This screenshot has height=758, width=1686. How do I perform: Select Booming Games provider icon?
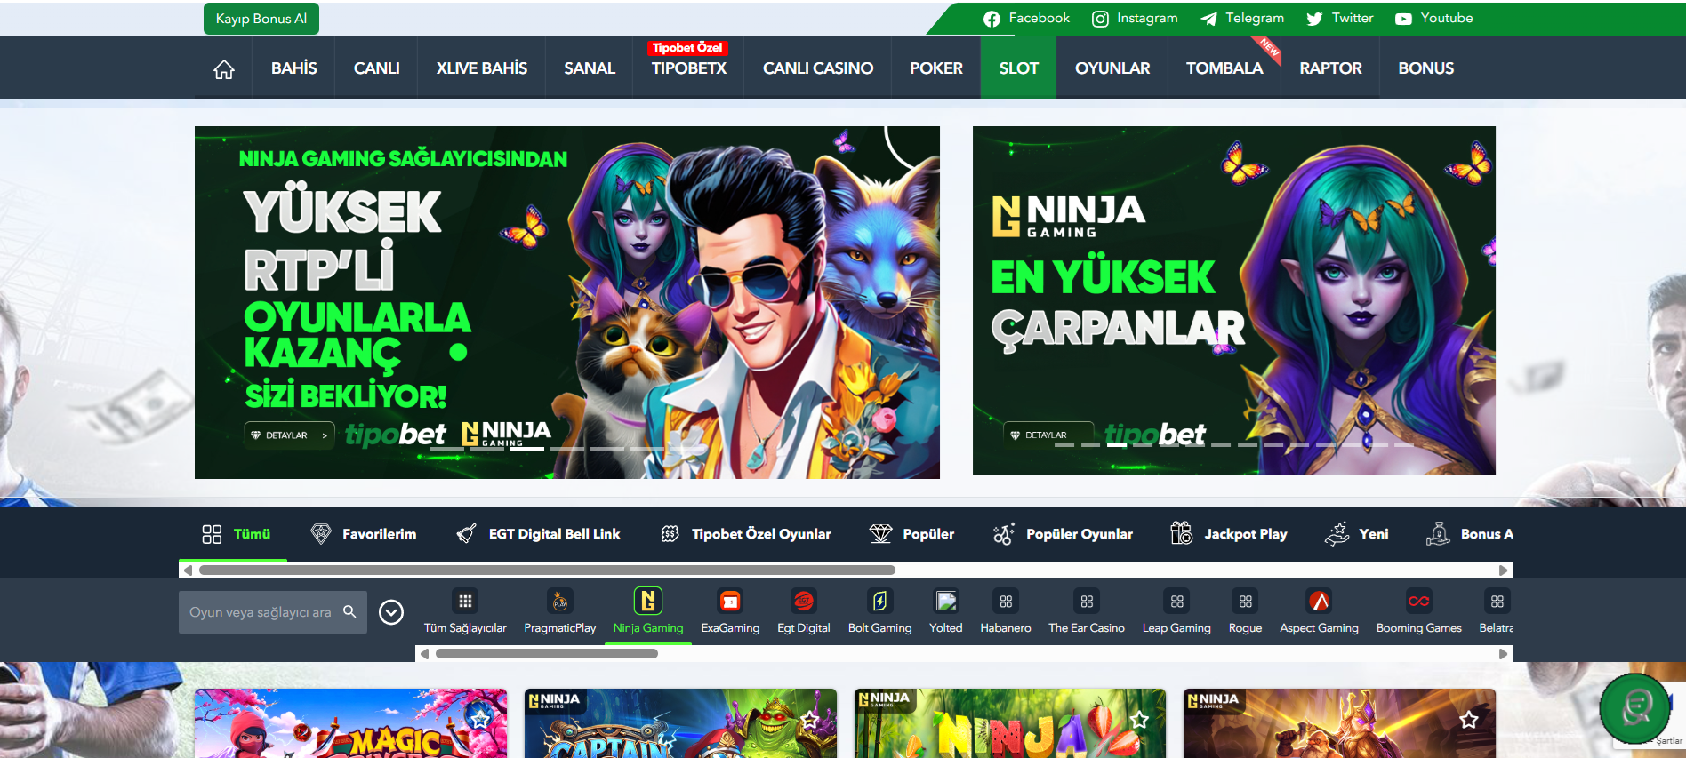click(x=1418, y=602)
